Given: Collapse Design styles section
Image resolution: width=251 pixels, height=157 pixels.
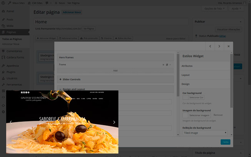Looking at the screenshot, I should point(205,84).
